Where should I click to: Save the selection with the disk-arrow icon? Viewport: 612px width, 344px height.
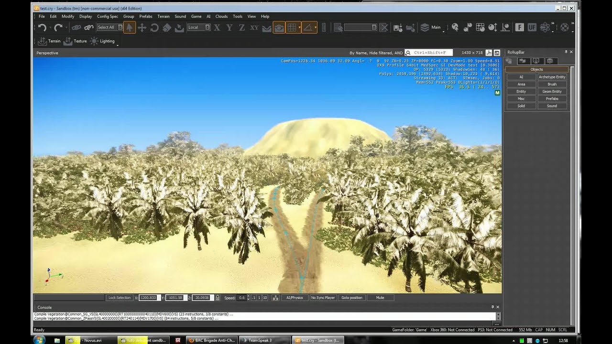pos(398,28)
